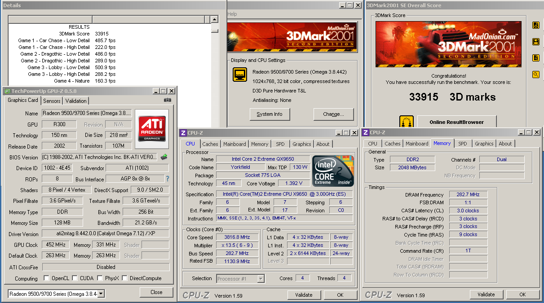Screen dimensions: 544x303
Task: Click the Command Rate value '1T'
Action: pyautogui.click(x=468, y=251)
